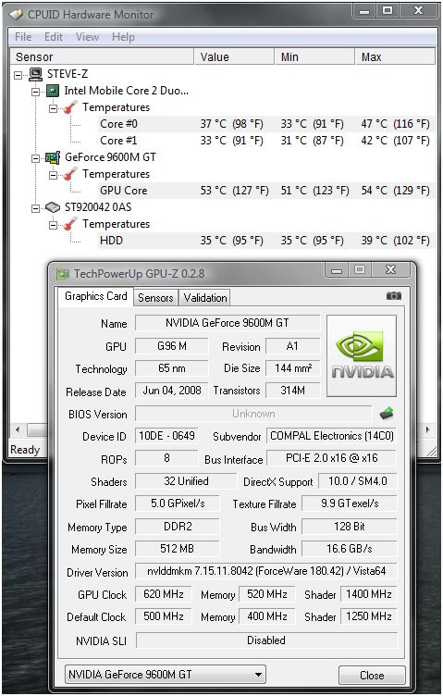Click the right scroll arrow in Hardware Monitor
This screenshot has height=696, width=443.
(x=427, y=429)
